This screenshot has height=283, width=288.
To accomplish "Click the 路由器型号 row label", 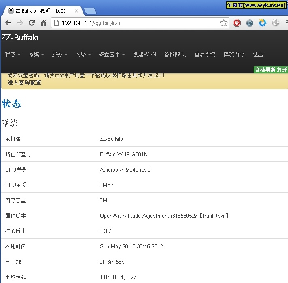I will (x=18, y=154).
